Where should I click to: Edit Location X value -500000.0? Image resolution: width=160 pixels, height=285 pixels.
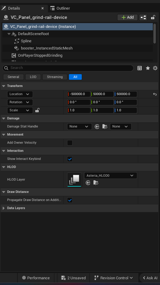[x=79, y=94]
